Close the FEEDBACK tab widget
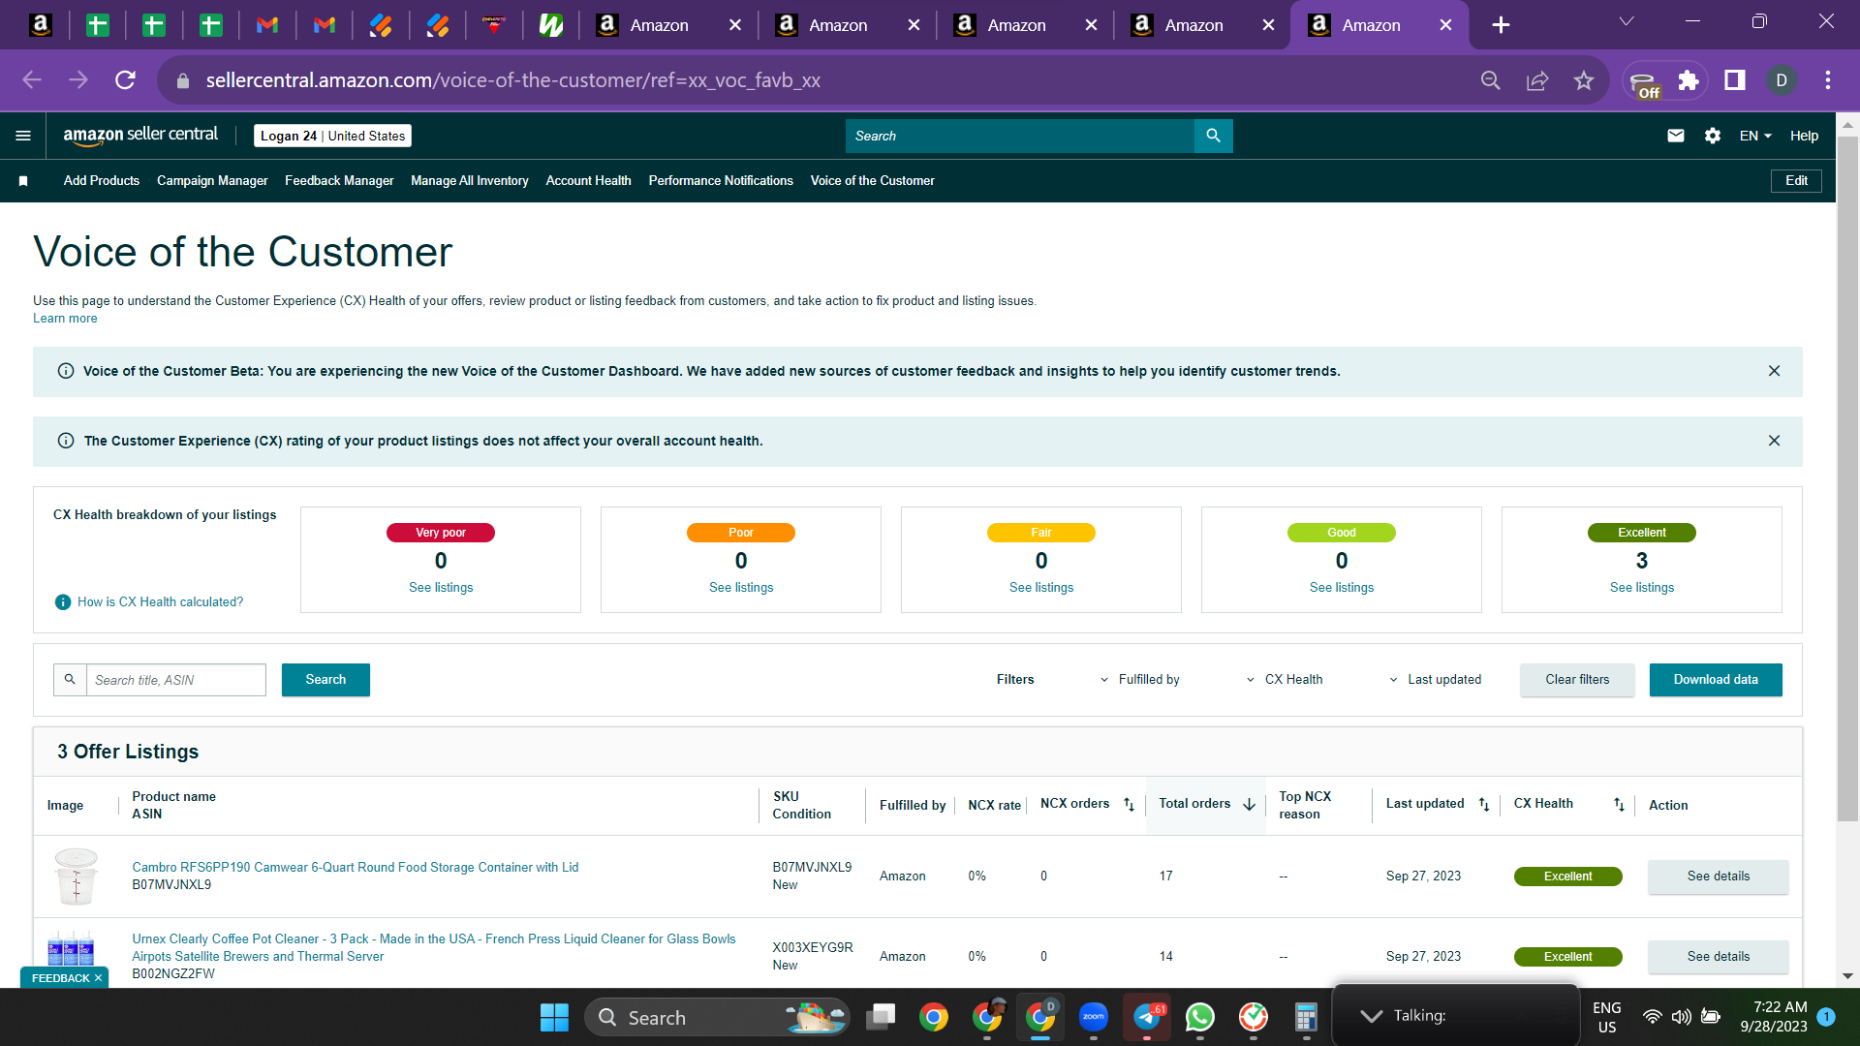The height and width of the screenshot is (1046, 1860). [x=98, y=978]
